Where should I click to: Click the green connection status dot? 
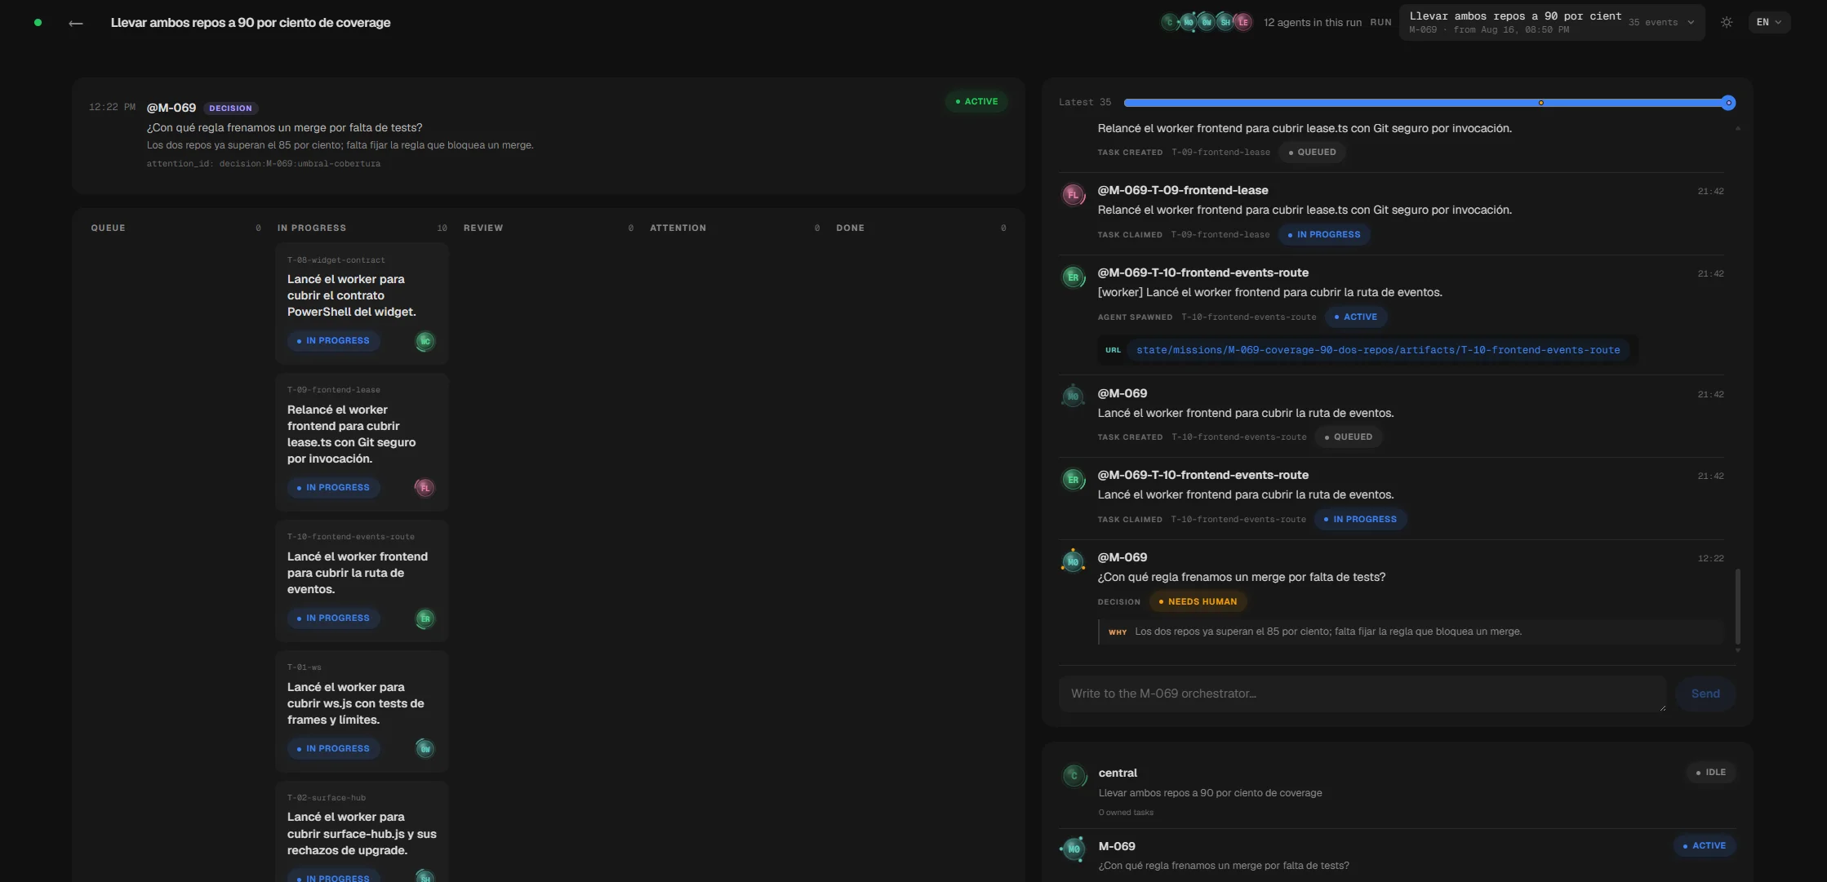[x=38, y=22]
